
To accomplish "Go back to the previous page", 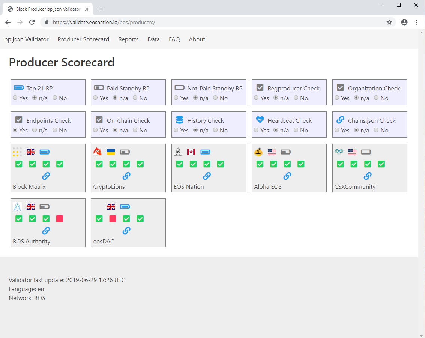I will (x=8, y=22).
